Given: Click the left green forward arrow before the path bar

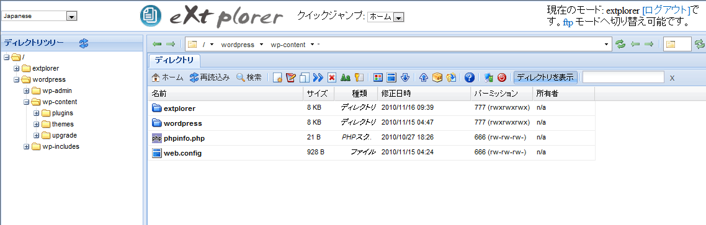Looking at the screenshot, I should coord(170,44).
